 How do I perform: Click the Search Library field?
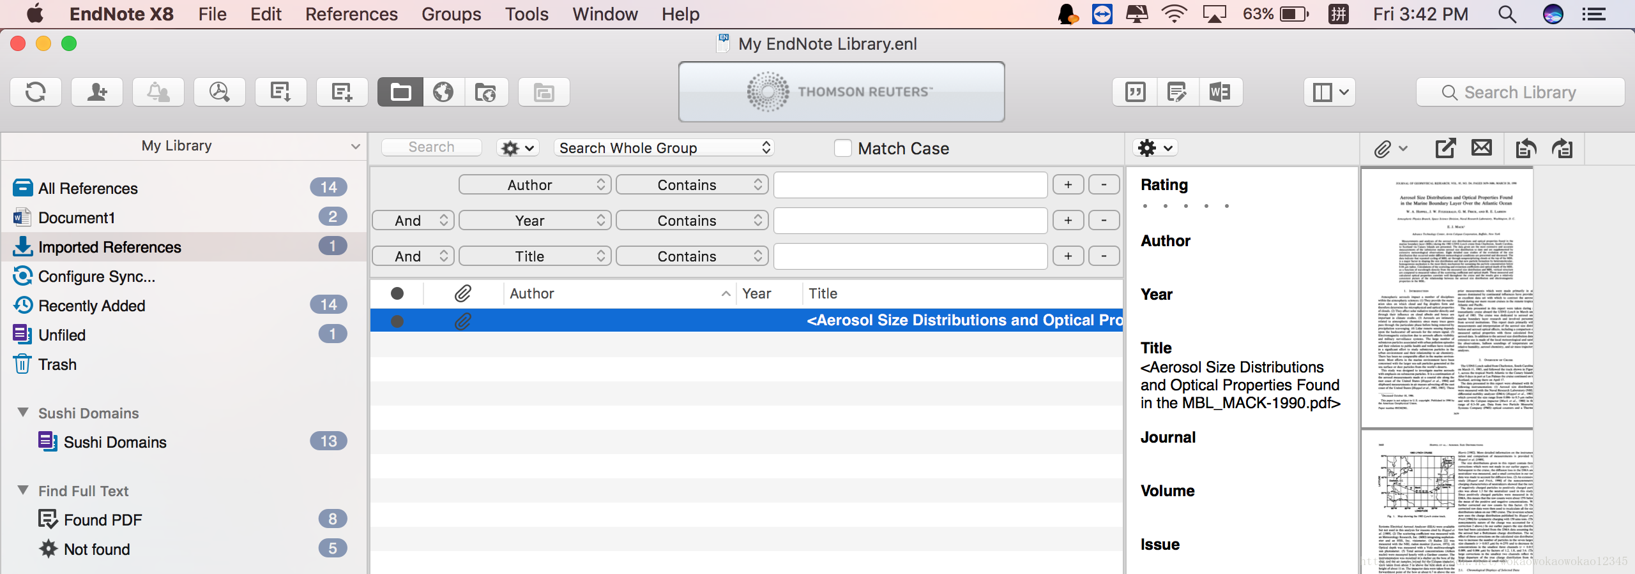tap(1520, 92)
